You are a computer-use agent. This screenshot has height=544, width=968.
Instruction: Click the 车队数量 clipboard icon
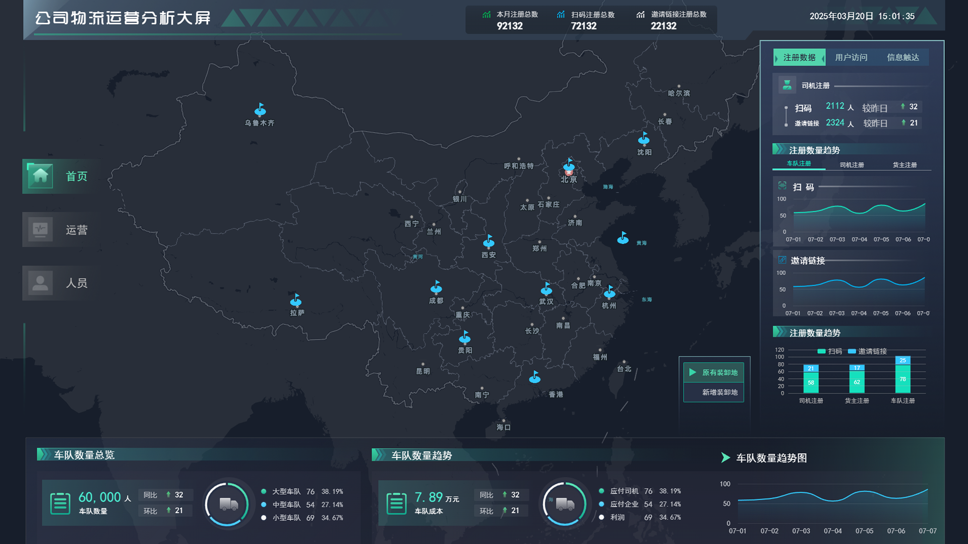(60, 503)
